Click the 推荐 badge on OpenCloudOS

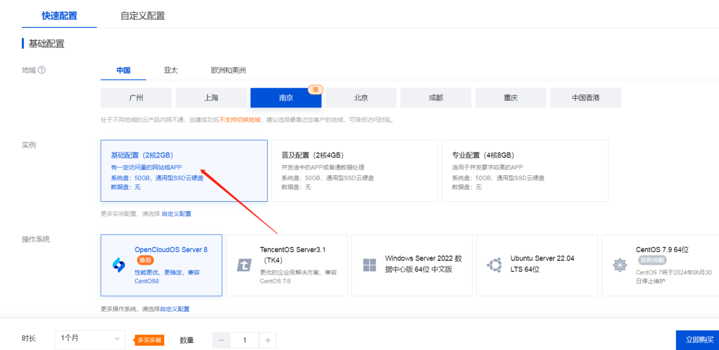[145, 260]
